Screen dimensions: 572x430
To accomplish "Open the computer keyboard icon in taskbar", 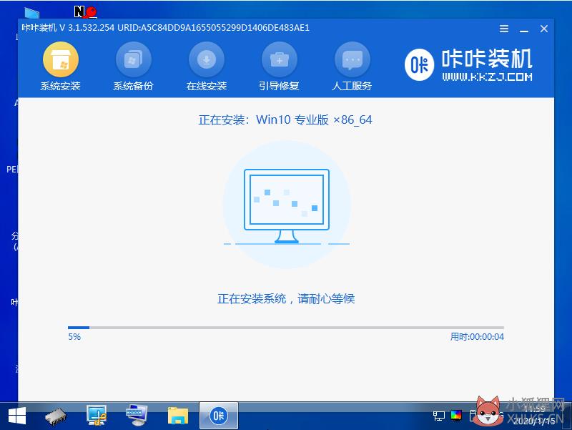I will (137, 416).
